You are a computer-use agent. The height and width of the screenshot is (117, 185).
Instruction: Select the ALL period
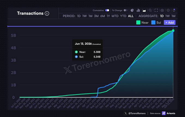131,16
